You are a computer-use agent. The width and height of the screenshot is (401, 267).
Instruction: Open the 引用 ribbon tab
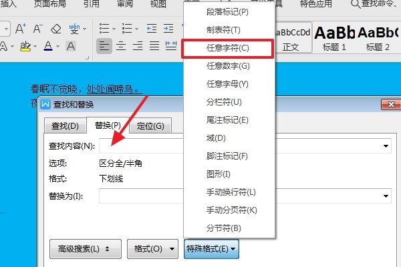92,4
